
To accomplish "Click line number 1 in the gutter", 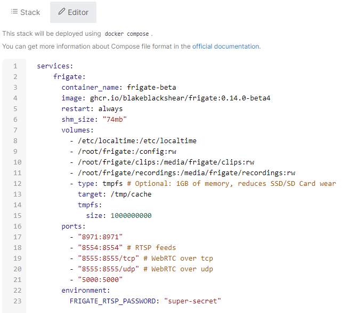I will pyautogui.click(x=15, y=66).
